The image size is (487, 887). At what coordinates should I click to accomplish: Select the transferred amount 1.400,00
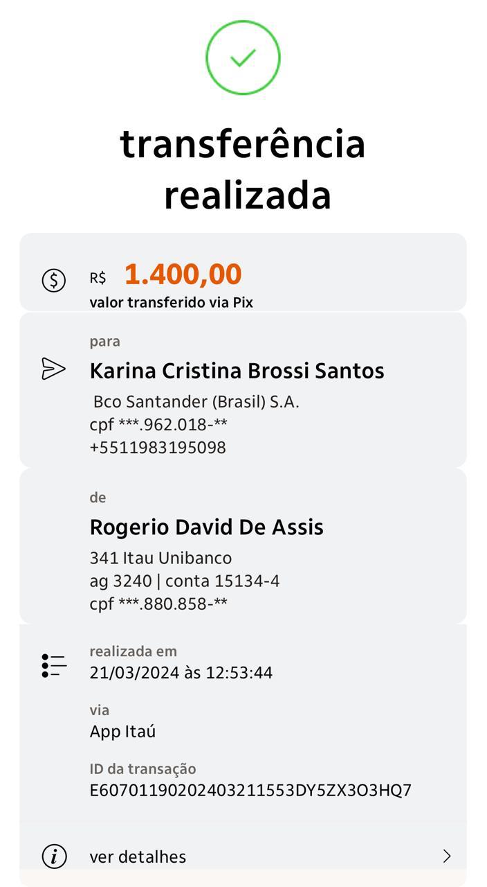tap(183, 274)
